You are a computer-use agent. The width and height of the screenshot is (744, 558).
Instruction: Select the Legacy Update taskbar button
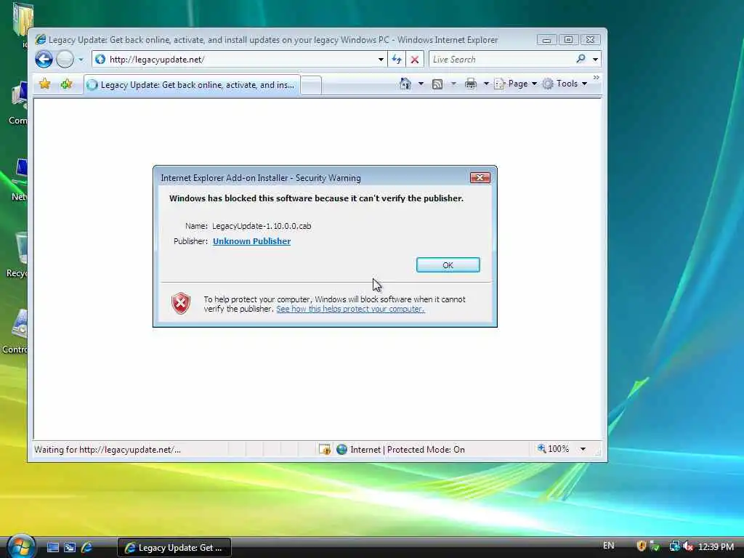coord(174,548)
